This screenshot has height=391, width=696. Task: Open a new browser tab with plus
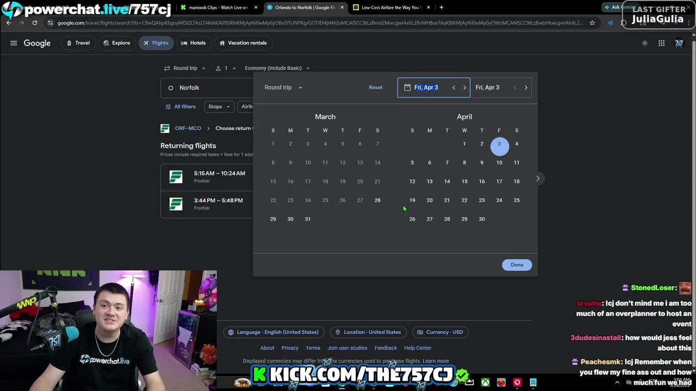[x=442, y=7]
